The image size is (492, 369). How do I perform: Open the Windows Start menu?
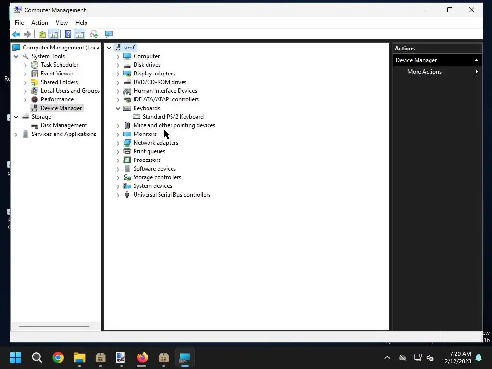15,357
